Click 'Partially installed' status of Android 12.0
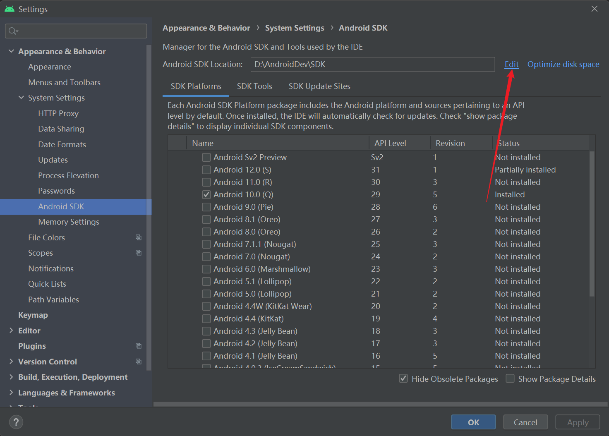Viewport: 609px width, 436px height. pos(525,170)
